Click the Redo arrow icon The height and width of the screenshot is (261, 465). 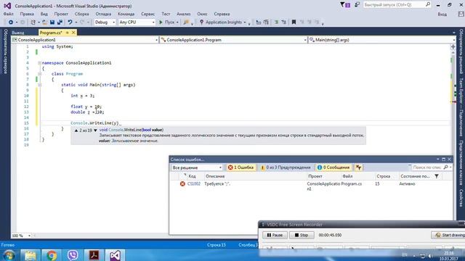click(82, 22)
